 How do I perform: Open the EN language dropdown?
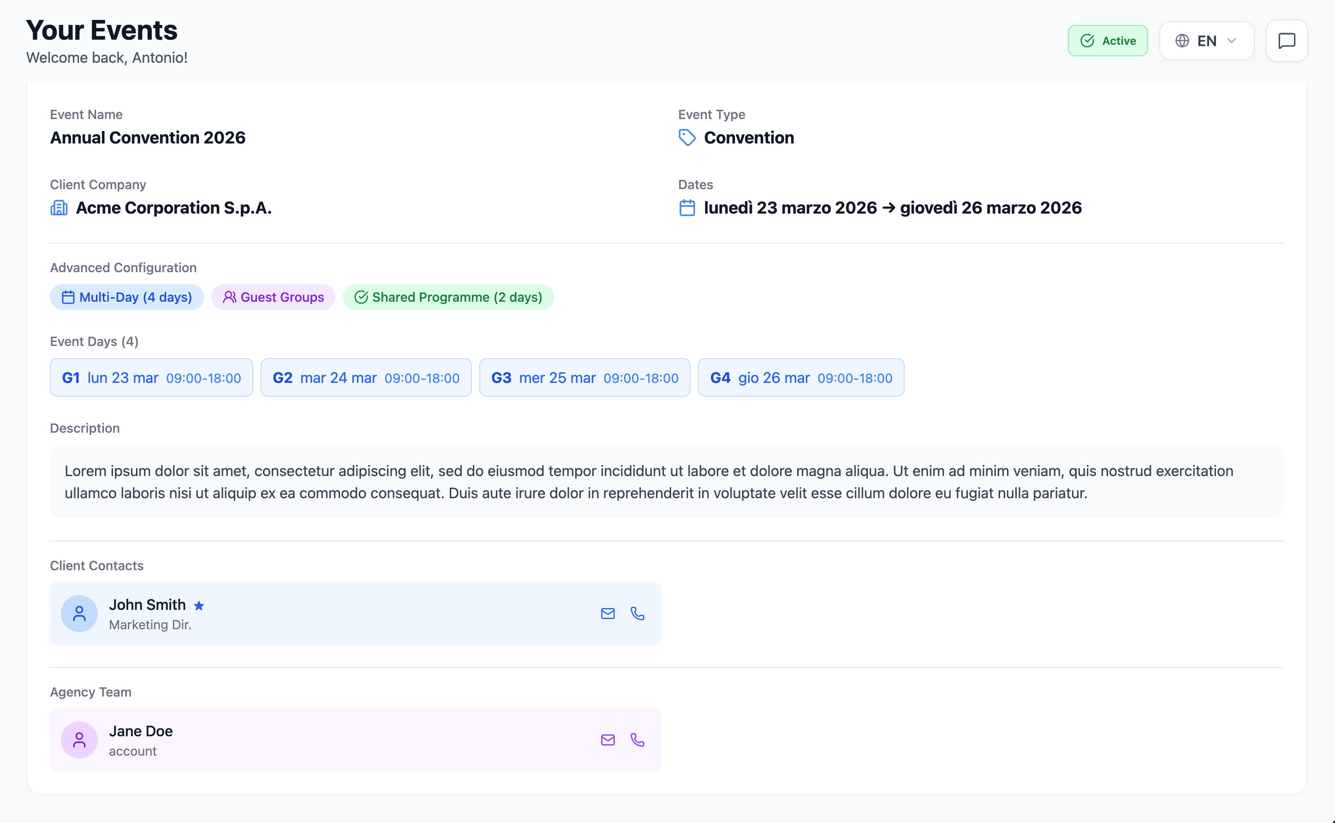pyautogui.click(x=1207, y=41)
